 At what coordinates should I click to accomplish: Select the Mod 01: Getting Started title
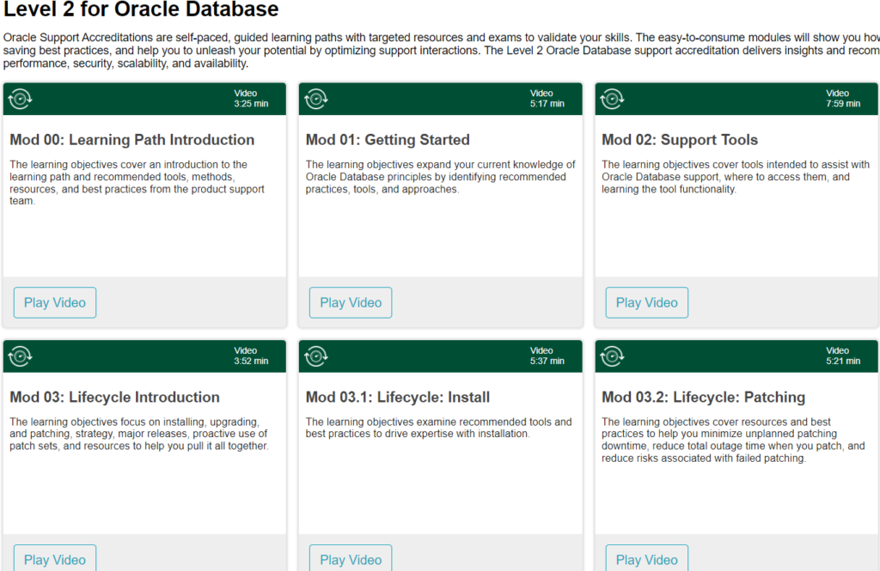[388, 140]
